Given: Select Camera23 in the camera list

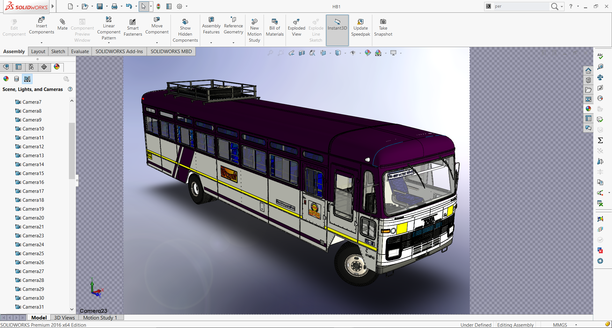Looking at the screenshot, I should (33, 236).
